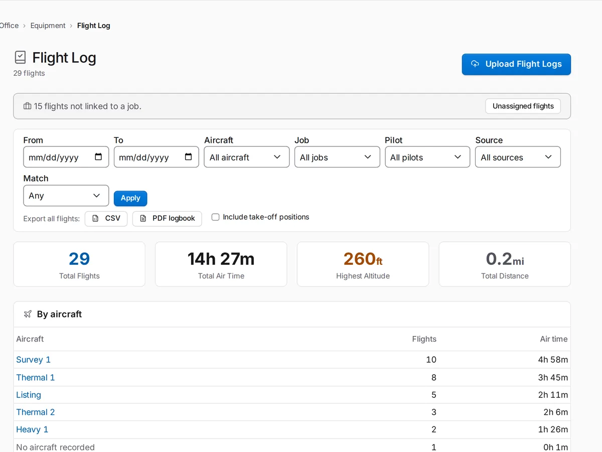602x452 pixels.
Task: Click the 260ft Highest Altitude card
Action: tap(363, 264)
